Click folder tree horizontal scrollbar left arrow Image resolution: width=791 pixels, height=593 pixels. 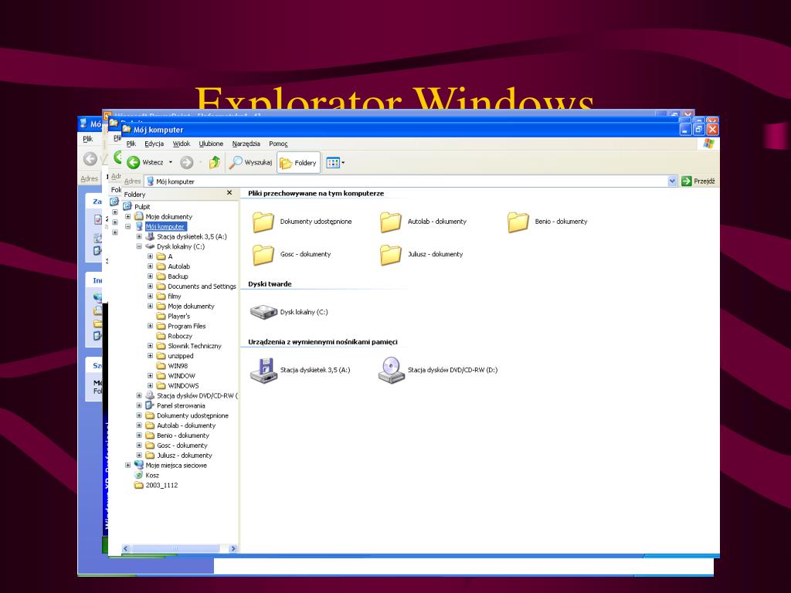pyautogui.click(x=126, y=549)
